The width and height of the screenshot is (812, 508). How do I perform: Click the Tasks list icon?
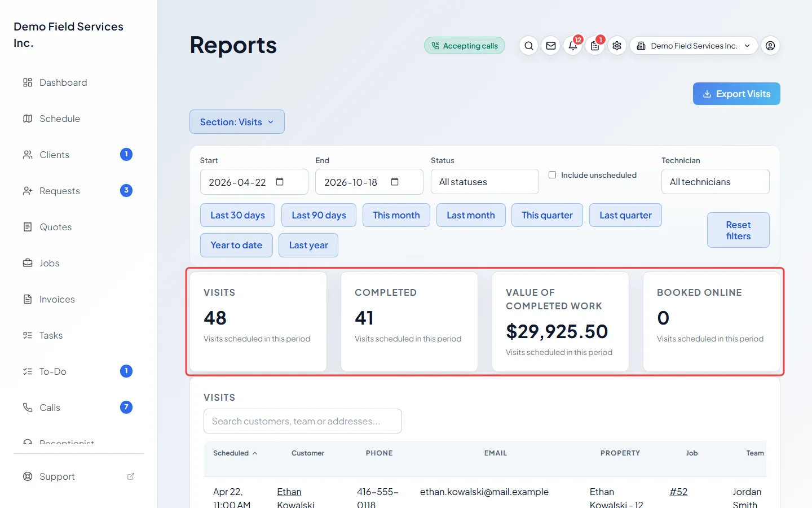(28, 335)
